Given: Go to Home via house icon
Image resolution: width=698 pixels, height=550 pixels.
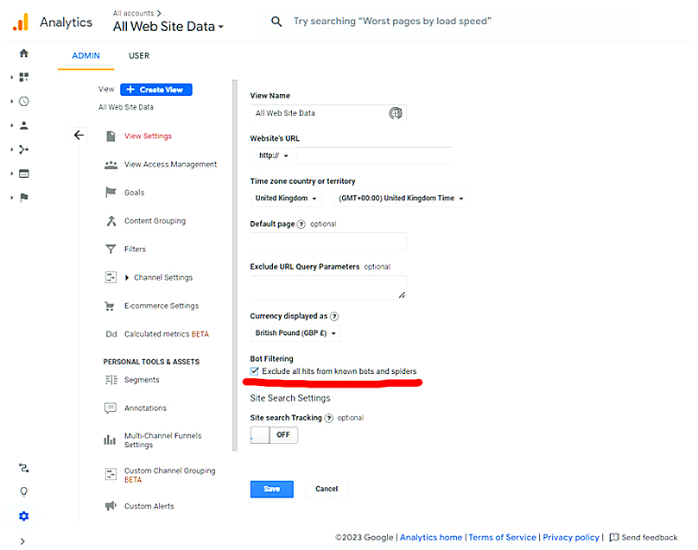Looking at the screenshot, I should point(24,54).
